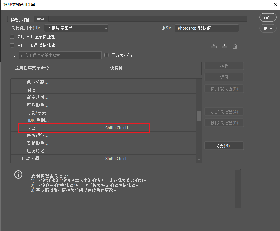The height and width of the screenshot is (231, 280).
Task: Click the trash icon to delete the set
Action: point(235,46)
